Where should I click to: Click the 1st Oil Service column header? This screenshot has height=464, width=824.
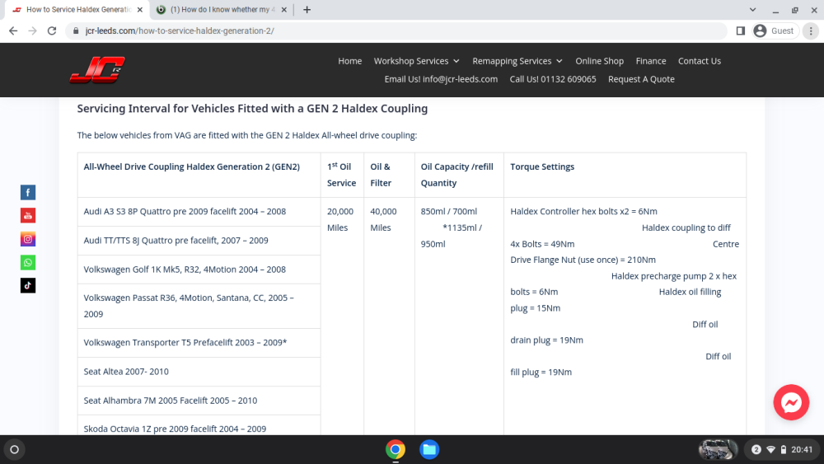(342, 175)
